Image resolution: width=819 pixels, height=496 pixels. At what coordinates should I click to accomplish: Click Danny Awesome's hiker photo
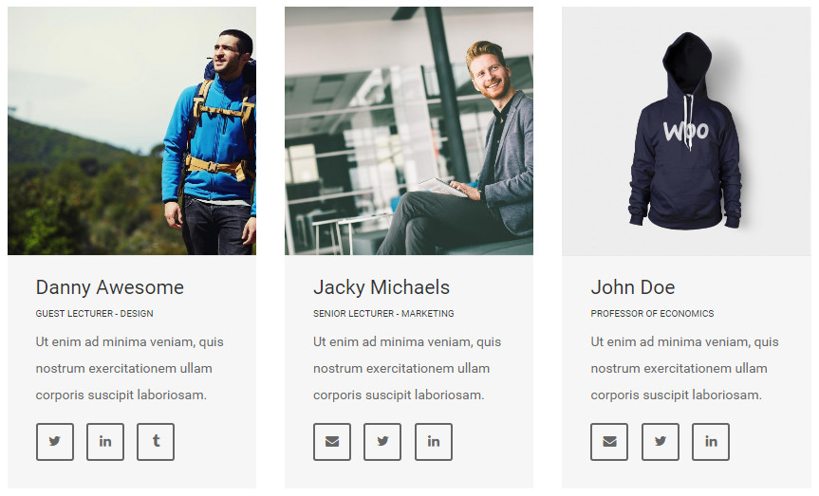[132, 131]
